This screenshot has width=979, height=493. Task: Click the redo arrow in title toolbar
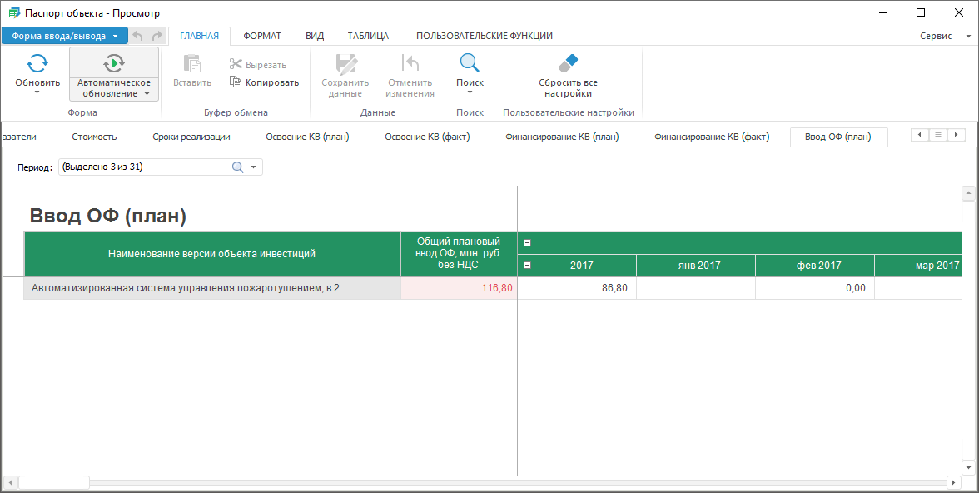click(x=157, y=36)
